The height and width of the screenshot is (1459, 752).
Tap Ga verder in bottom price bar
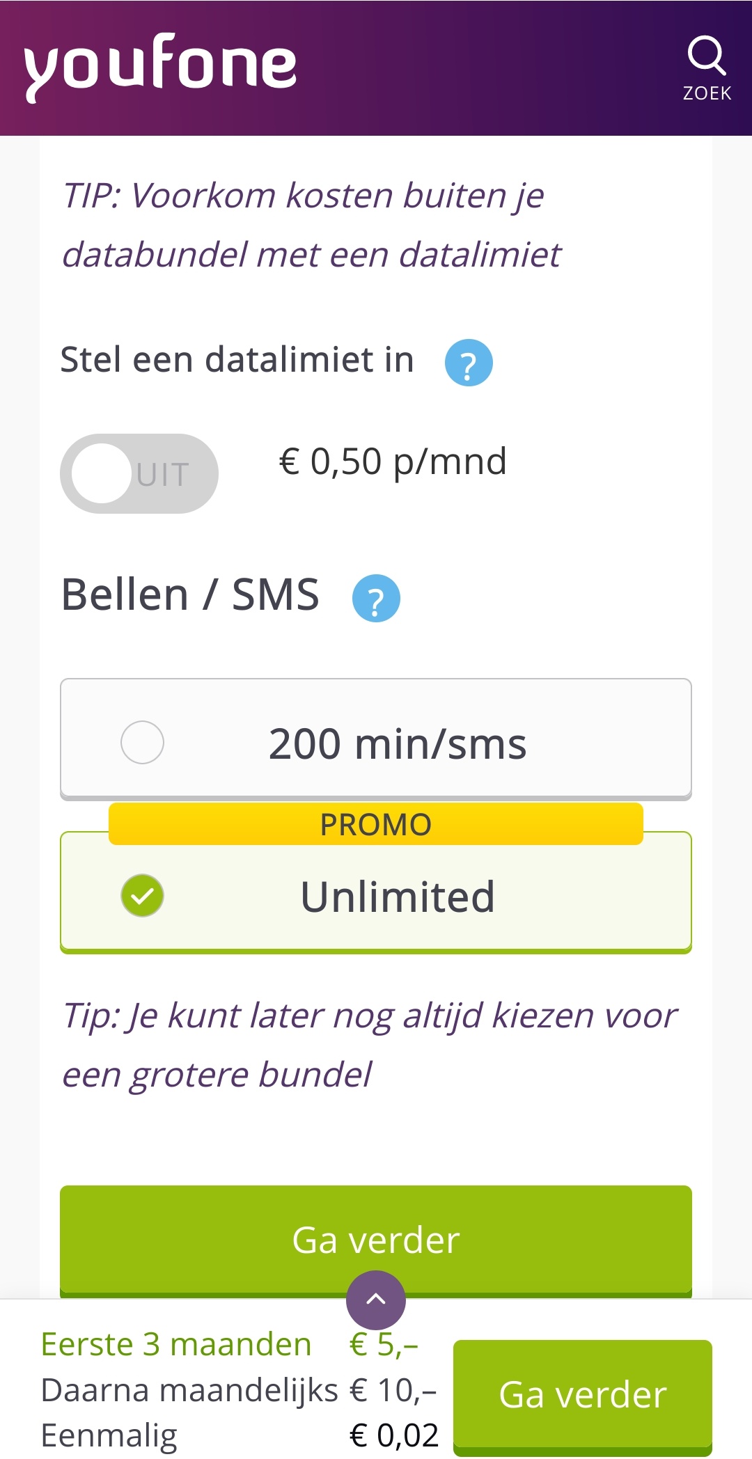tap(582, 1395)
